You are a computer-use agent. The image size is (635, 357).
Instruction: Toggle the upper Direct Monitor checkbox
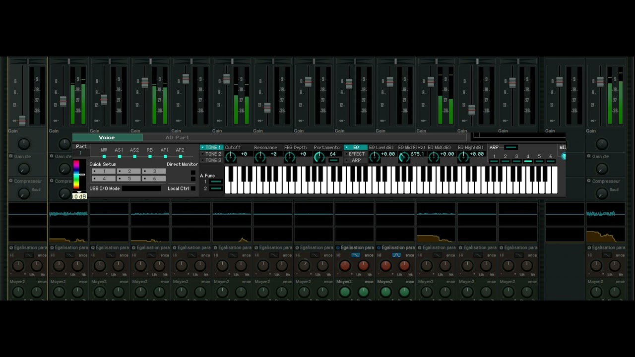point(193,173)
